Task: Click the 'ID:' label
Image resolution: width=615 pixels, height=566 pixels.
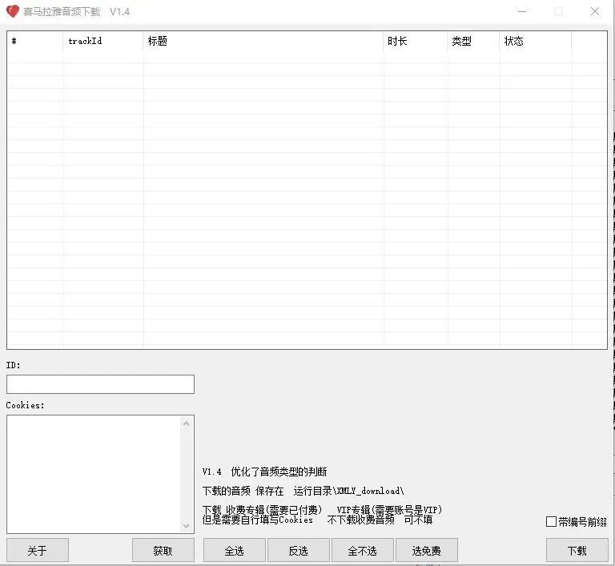Action: (13, 365)
